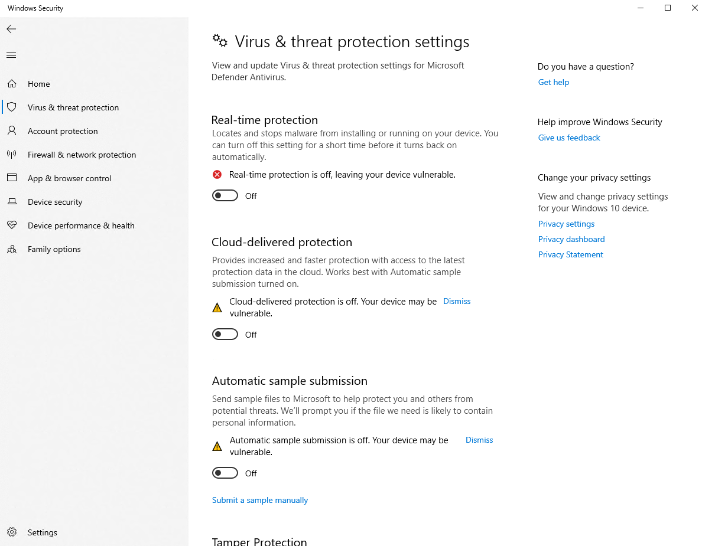This screenshot has height=546, width=702.
Task: Click the back arrow icon
Action: click(x=11, y=29)
